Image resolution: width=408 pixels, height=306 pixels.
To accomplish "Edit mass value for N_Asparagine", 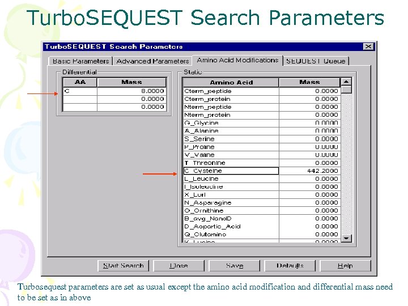I will tap(309, 203).
